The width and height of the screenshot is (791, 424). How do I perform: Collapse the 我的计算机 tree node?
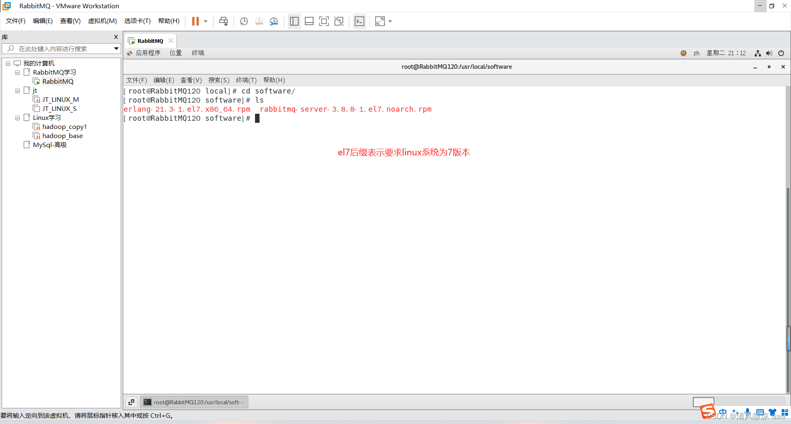(8, 63)
